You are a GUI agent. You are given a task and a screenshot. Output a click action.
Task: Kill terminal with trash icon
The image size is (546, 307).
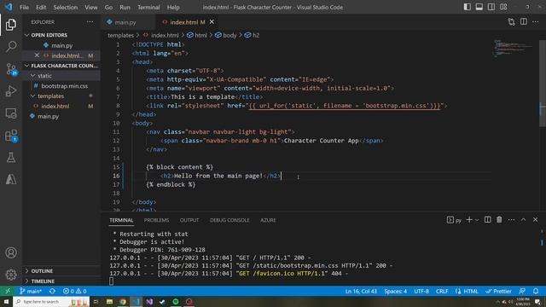click(499, 220)
